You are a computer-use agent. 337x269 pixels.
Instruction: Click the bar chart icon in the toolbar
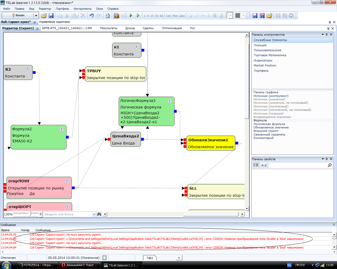click(116, 16)
